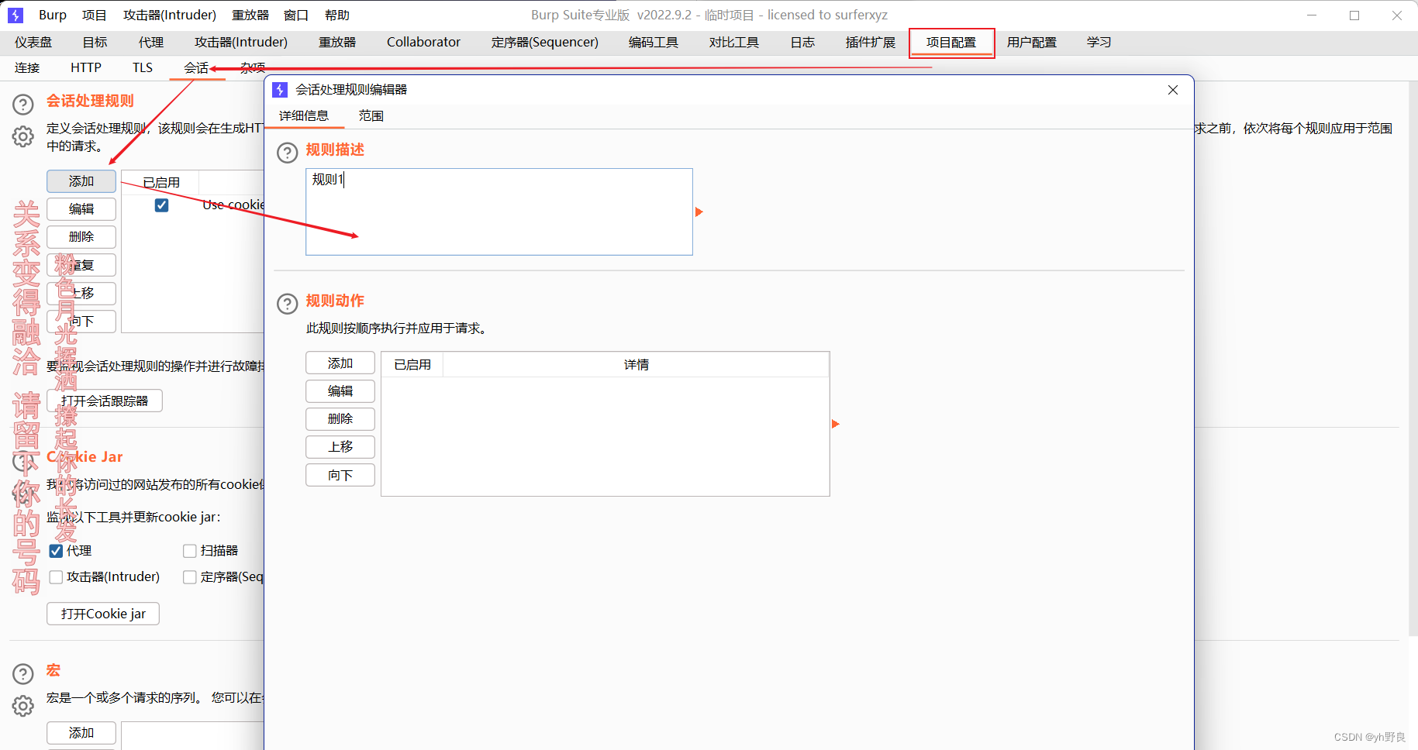Viewport: 1418px width, 750px height.
Task: Select the 项目配置 tab
Action: pyautogui.click(x=951, y=43)
